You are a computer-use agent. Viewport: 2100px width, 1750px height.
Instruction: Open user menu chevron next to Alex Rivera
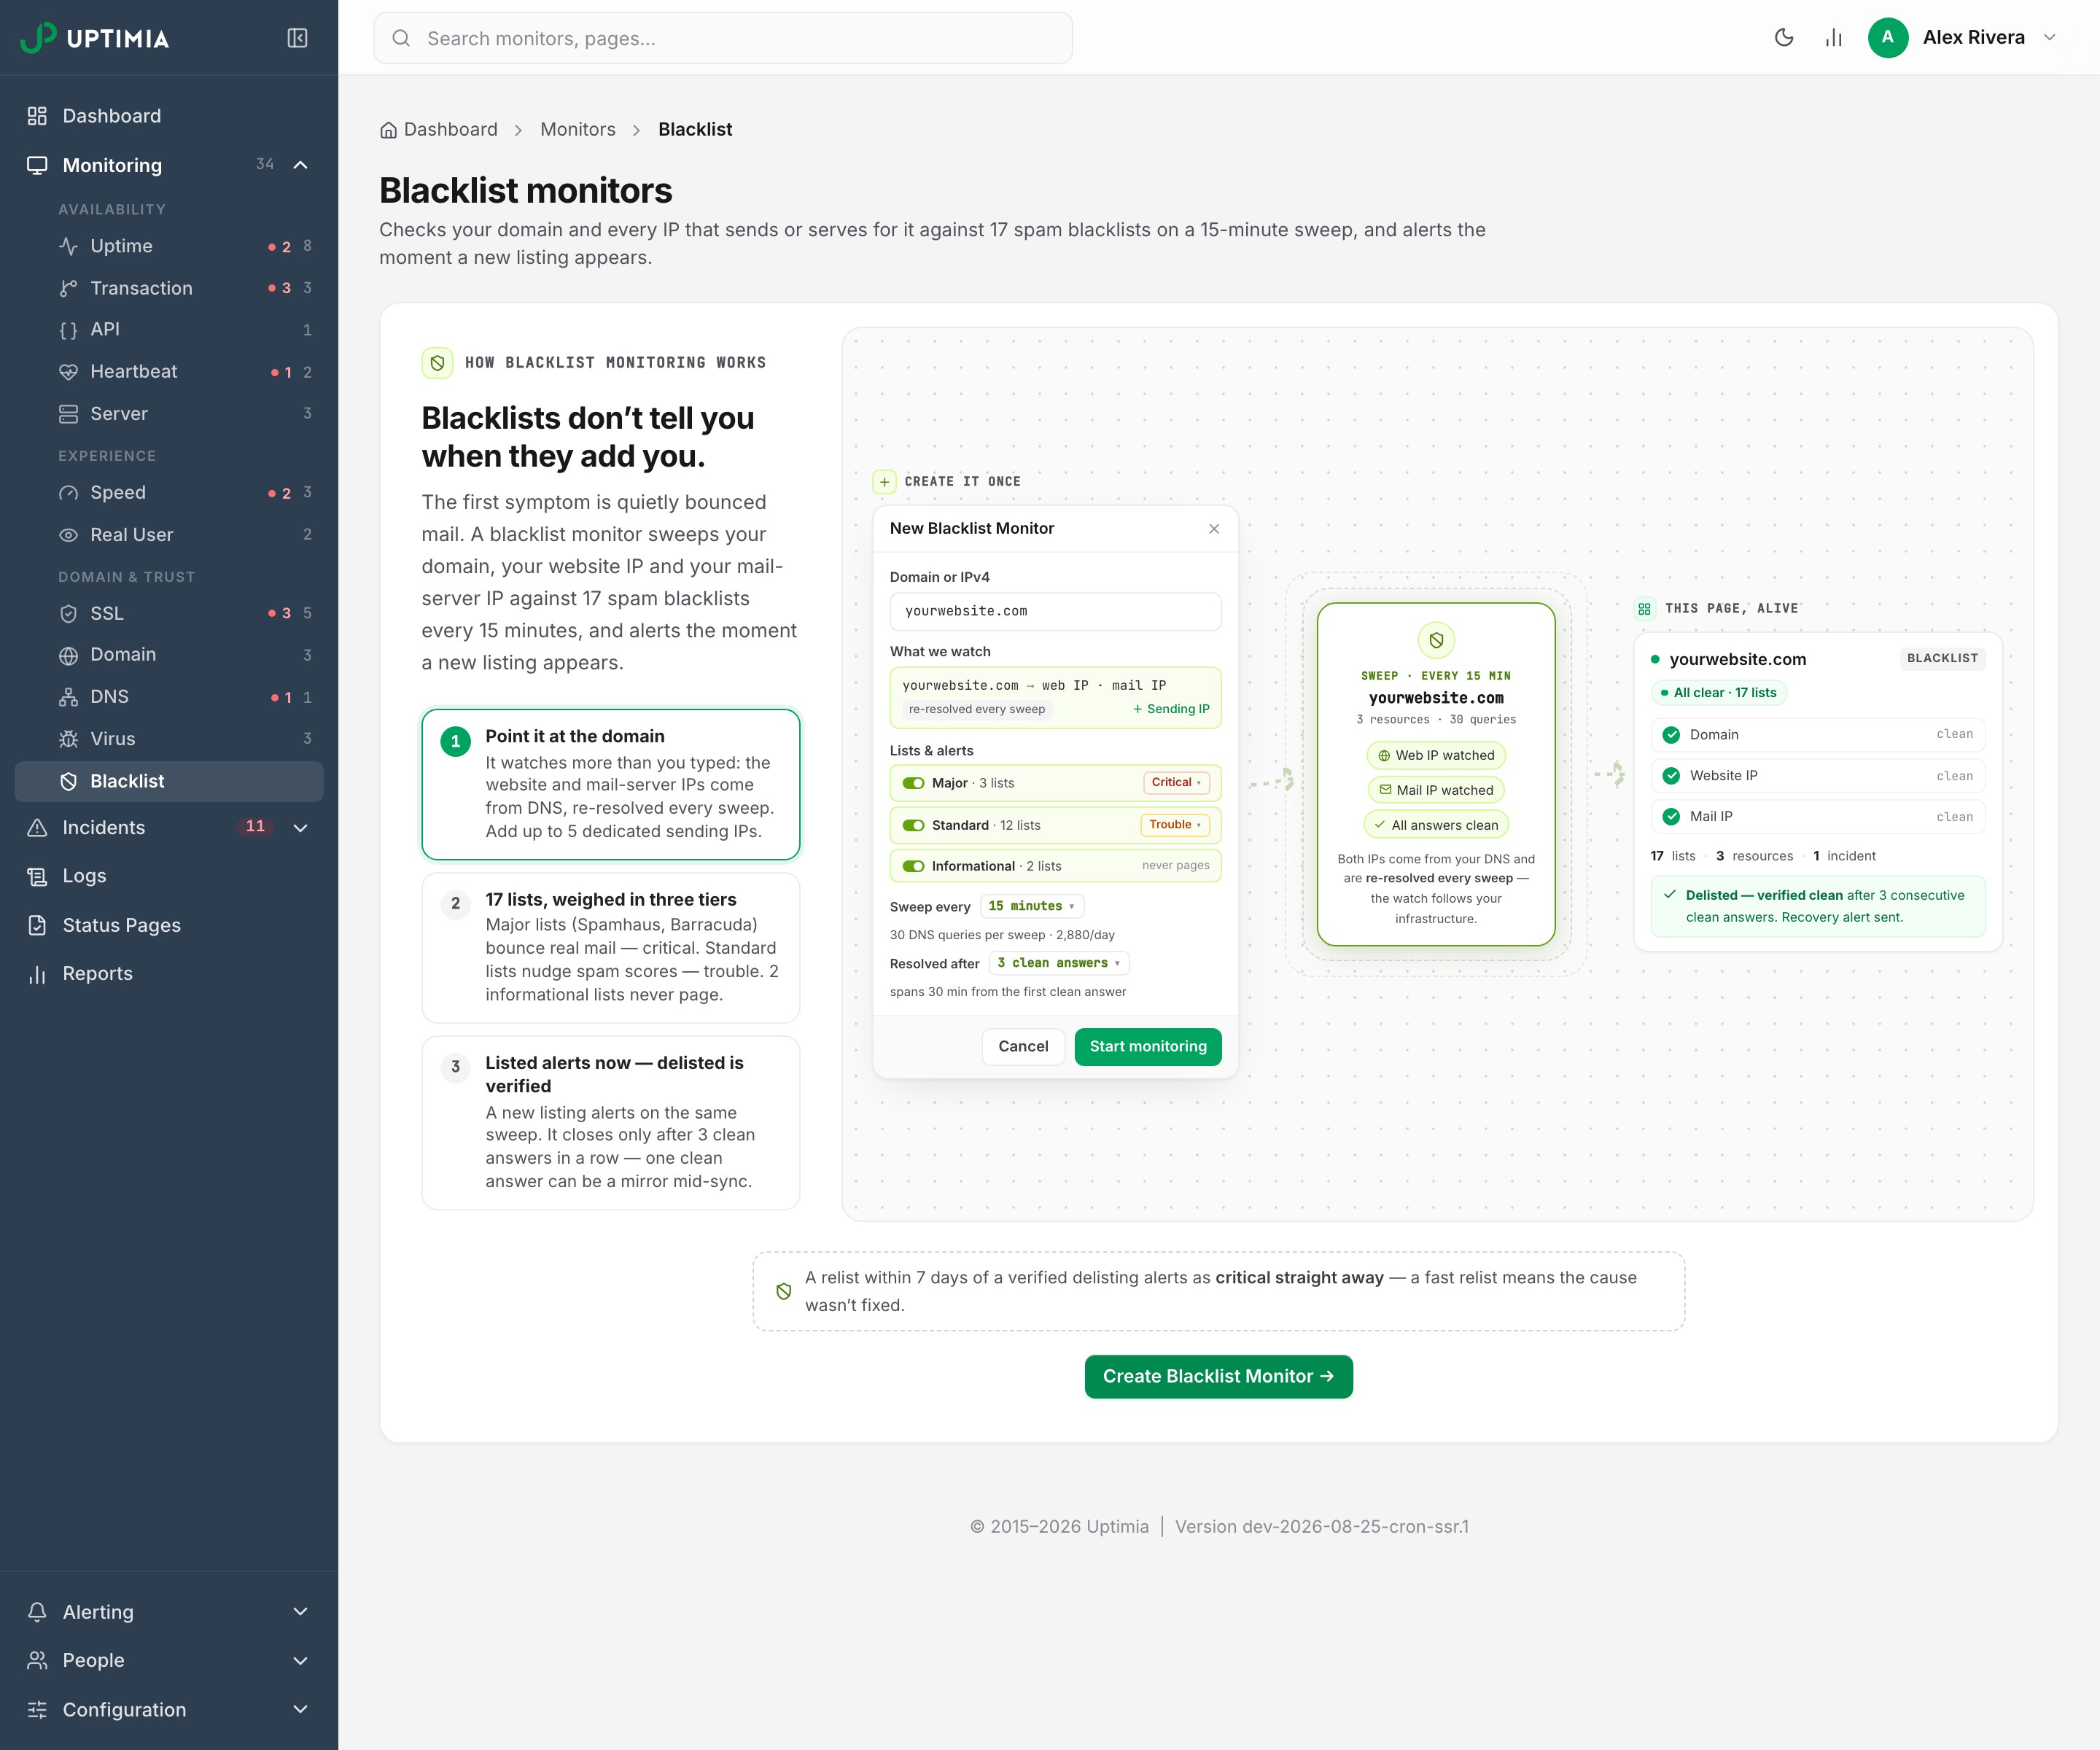pyautogui.click(x=2049, y=38)
